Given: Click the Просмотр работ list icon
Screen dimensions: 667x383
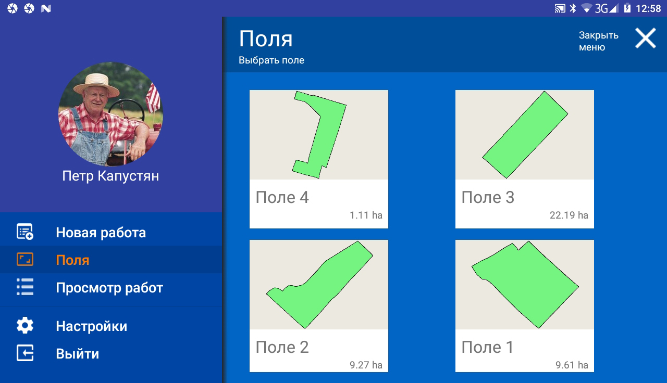Looking at the screenshot, I should tap(25, 287).
